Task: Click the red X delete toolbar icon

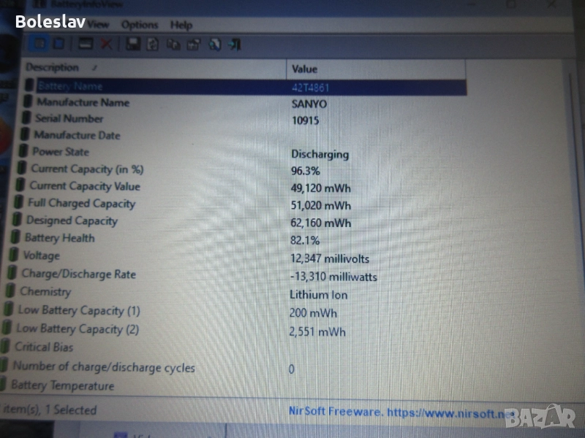Action: click(x=106, y=44)
